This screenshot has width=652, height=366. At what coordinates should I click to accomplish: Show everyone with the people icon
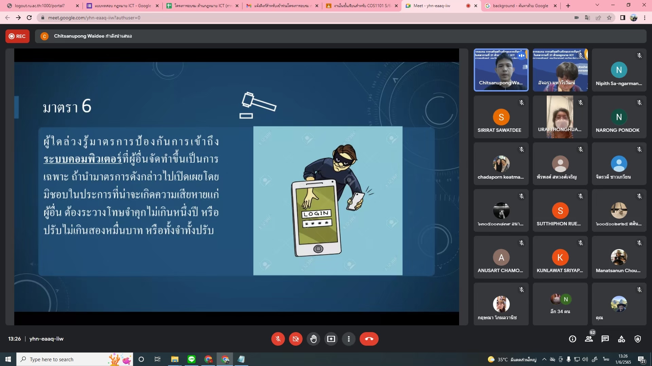(x=589, y=339)
